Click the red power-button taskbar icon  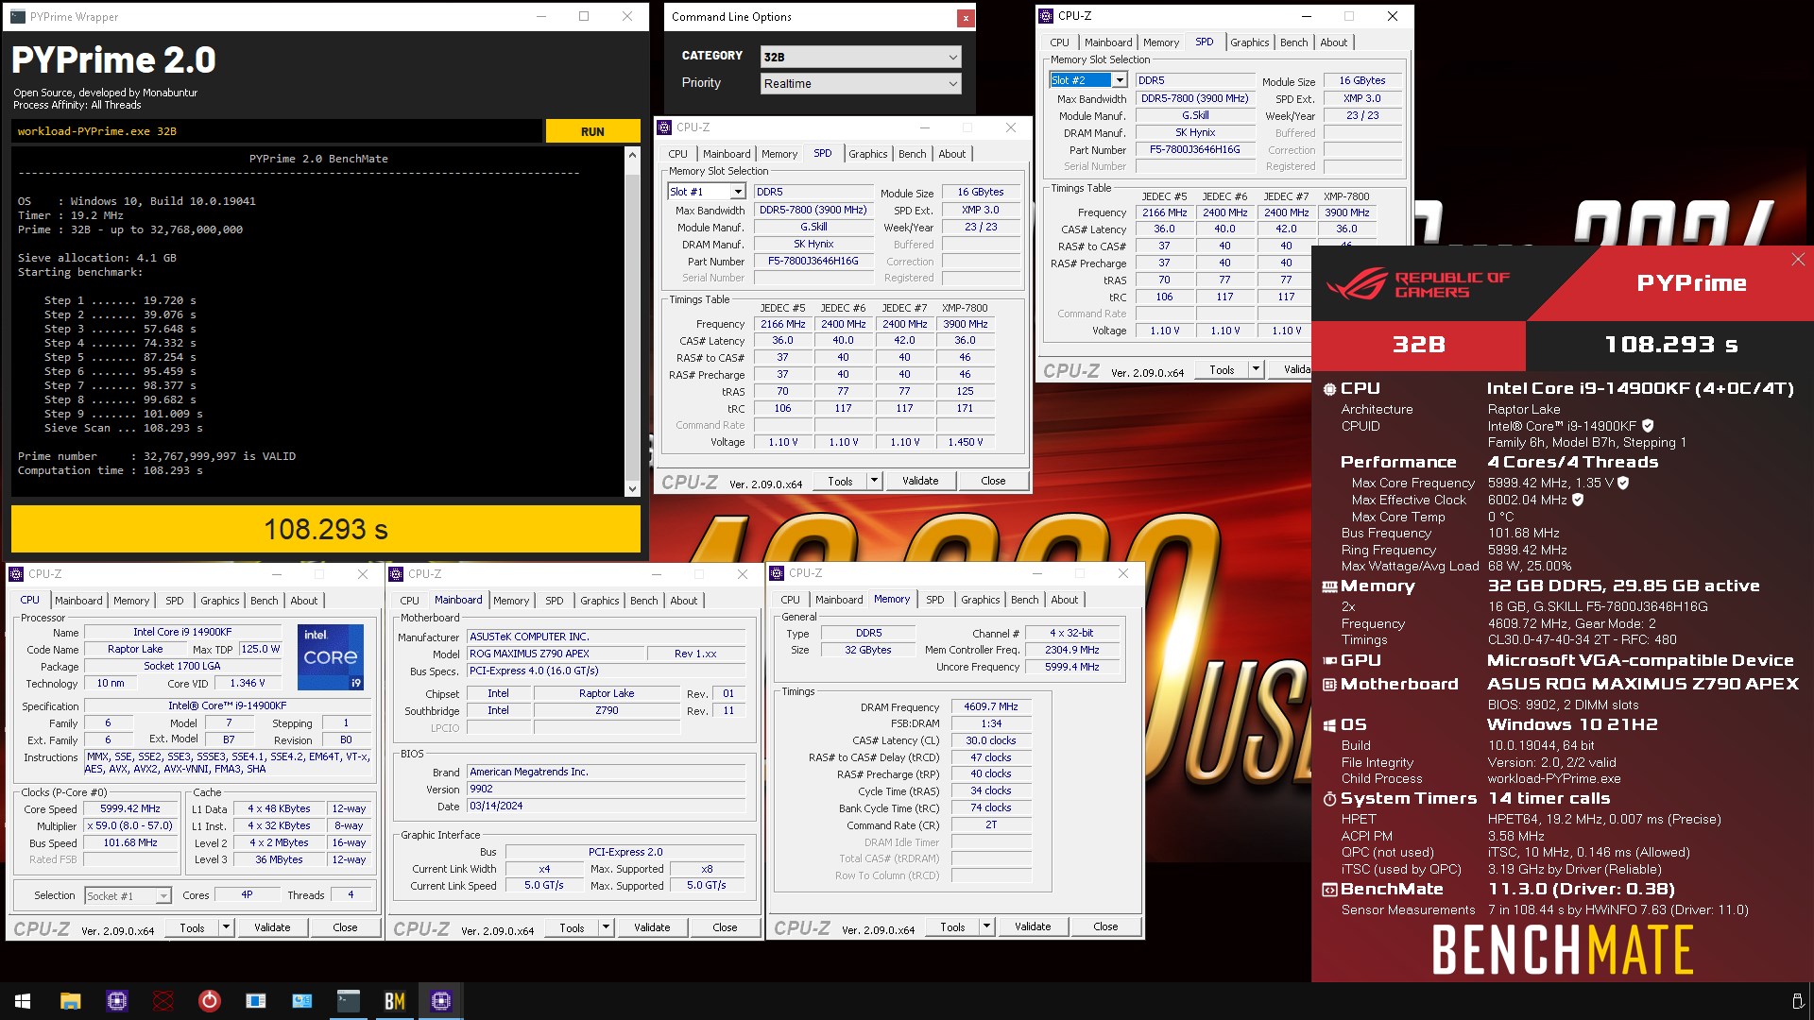pyautogui.click(x=210, y=1001)
